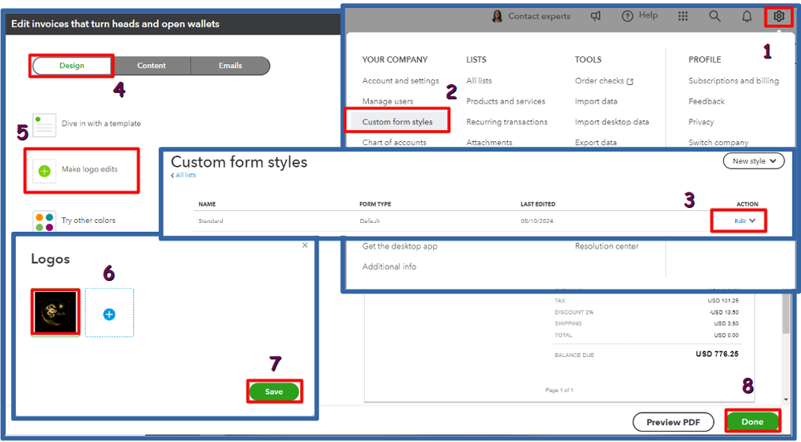Switch to the Content tab
This screenshot has width=801, height=442.
click(152, 66)
